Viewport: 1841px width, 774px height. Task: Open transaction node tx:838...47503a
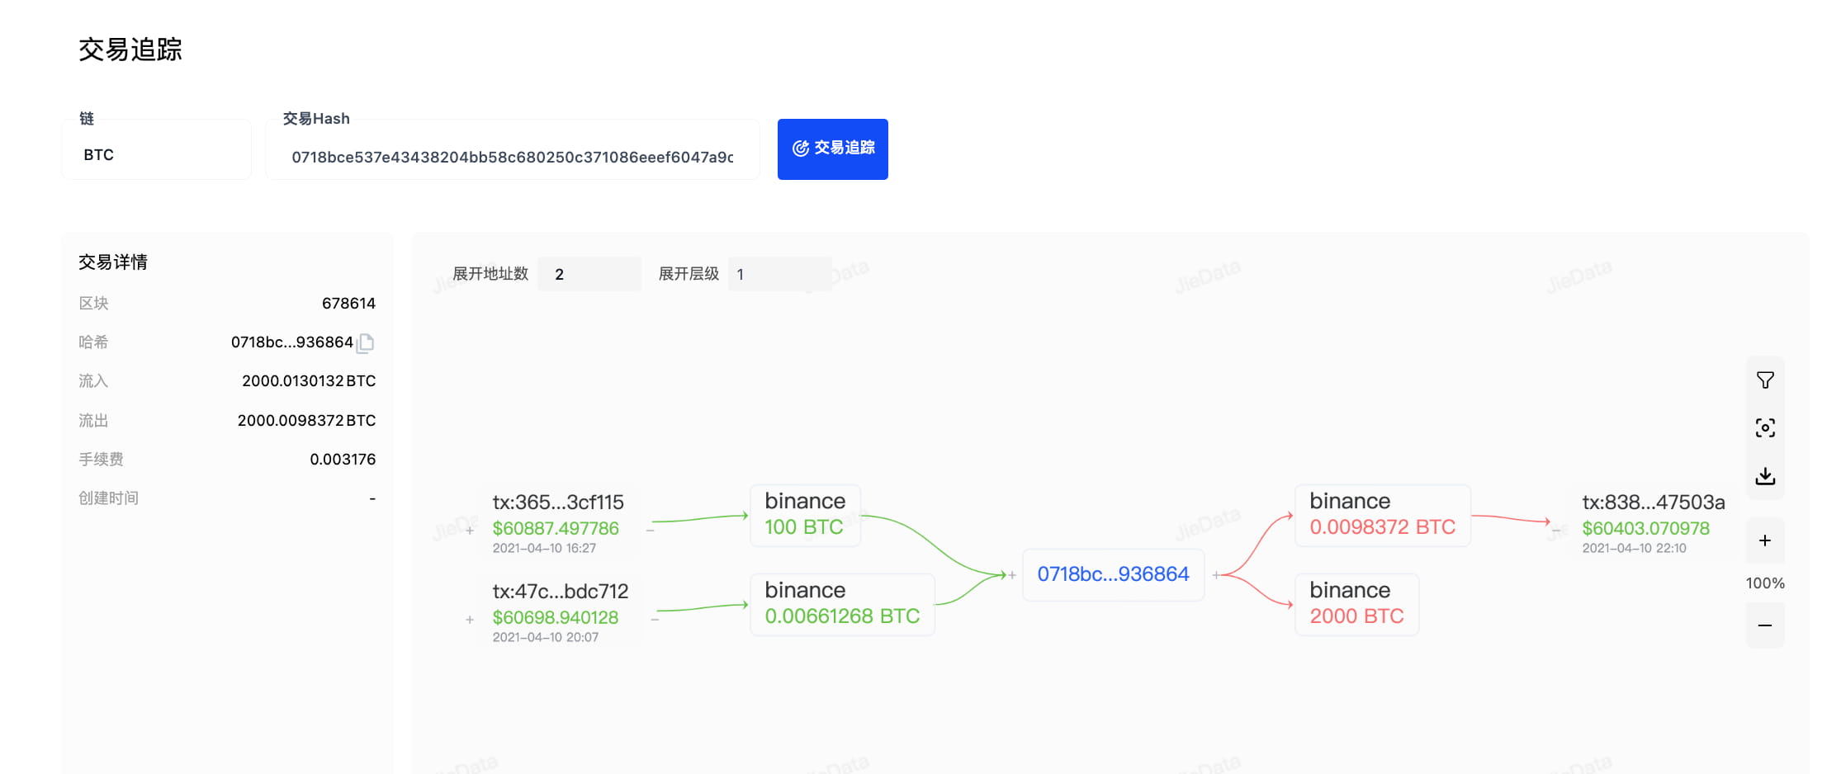coord(1654,503)
